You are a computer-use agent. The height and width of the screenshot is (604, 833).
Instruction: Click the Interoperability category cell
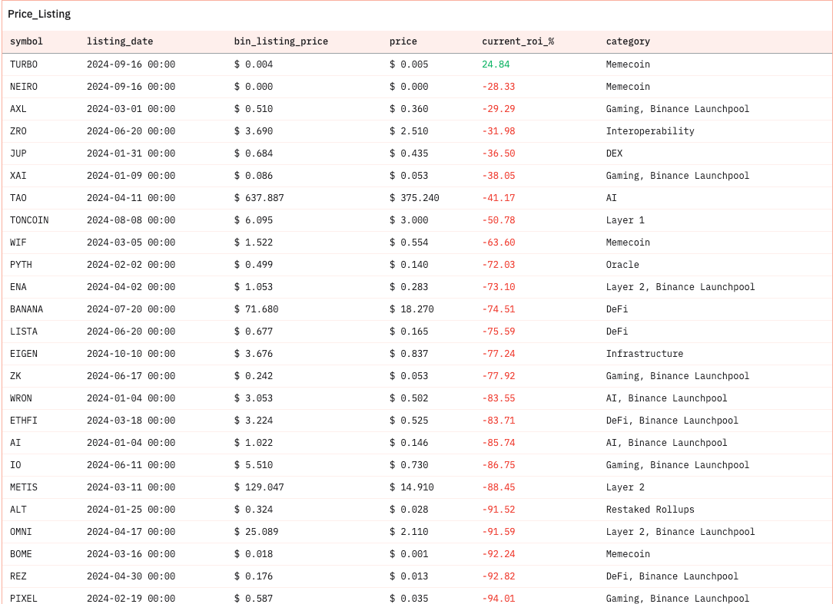pos(650,131)
